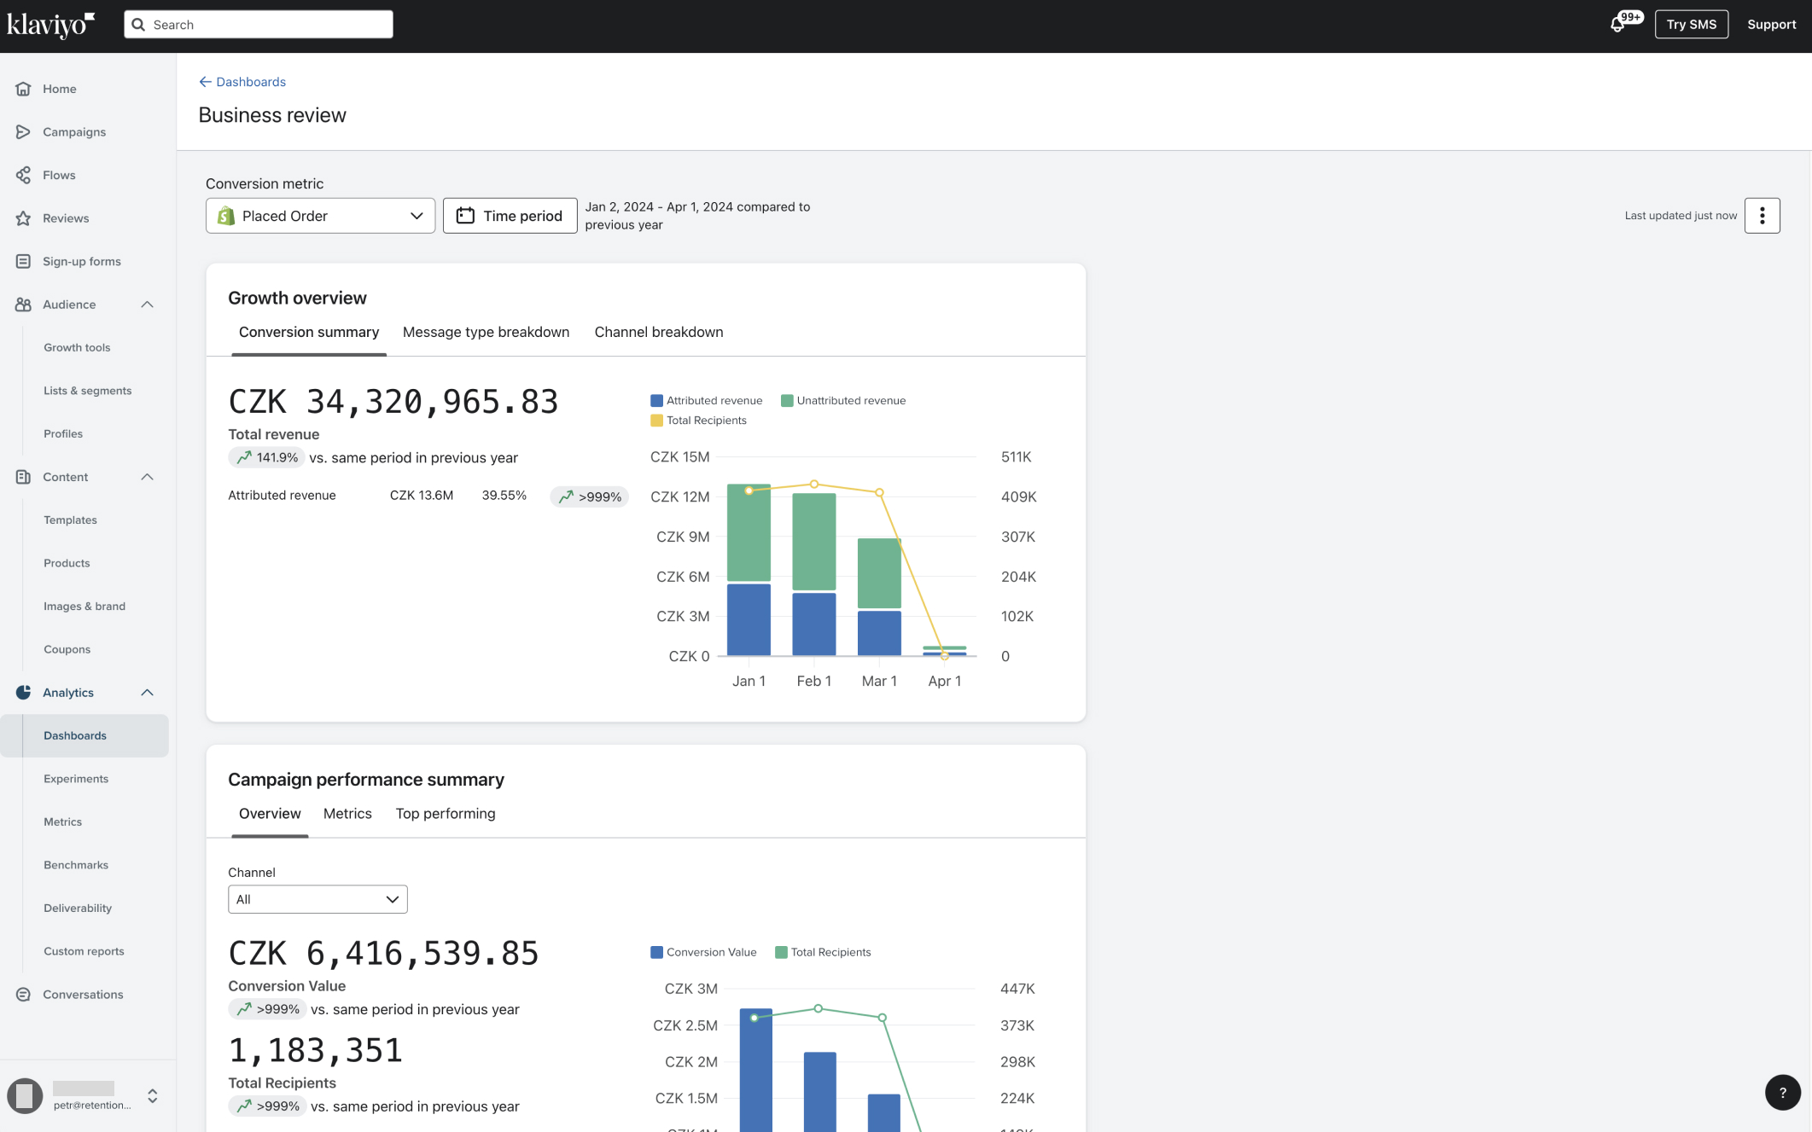Switch to Top performing tab

[x=446, y=814]
